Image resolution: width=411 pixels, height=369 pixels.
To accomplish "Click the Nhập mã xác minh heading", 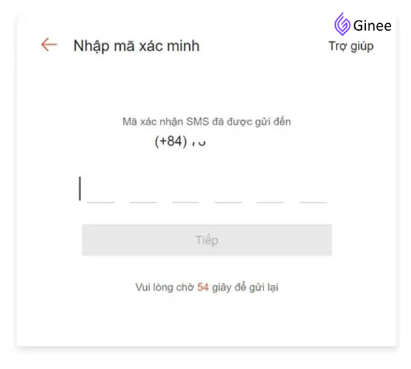I will (137, 46).
